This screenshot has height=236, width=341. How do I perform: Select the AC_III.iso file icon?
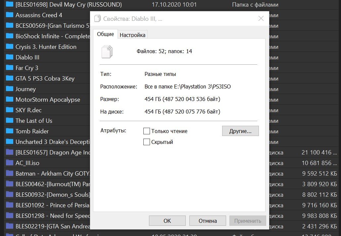point(9,163)
